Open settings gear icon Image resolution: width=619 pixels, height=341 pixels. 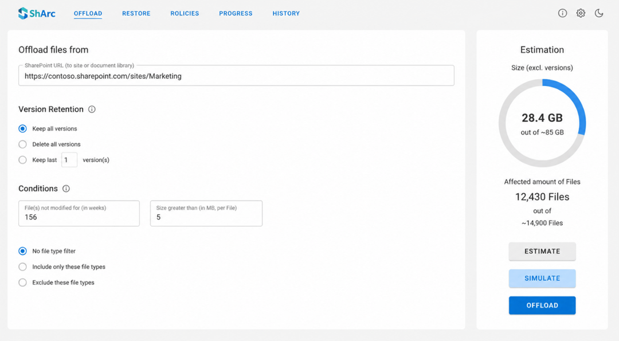581,13
